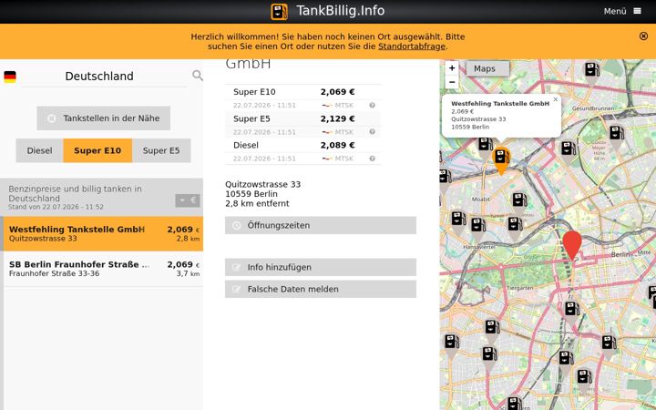
Task: Switch to the Diesel fuel tab
Action: click(x=40, y=150)
